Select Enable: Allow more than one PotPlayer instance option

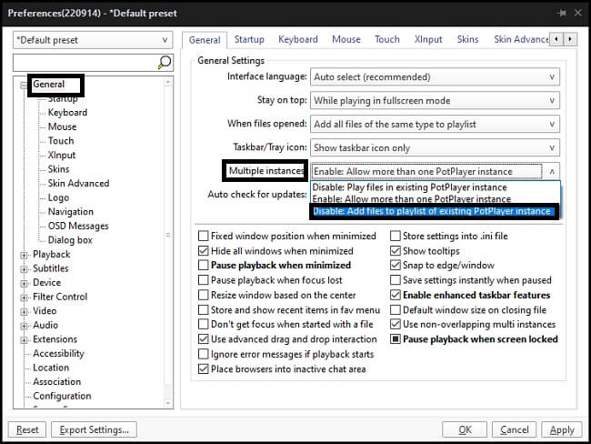435,199
